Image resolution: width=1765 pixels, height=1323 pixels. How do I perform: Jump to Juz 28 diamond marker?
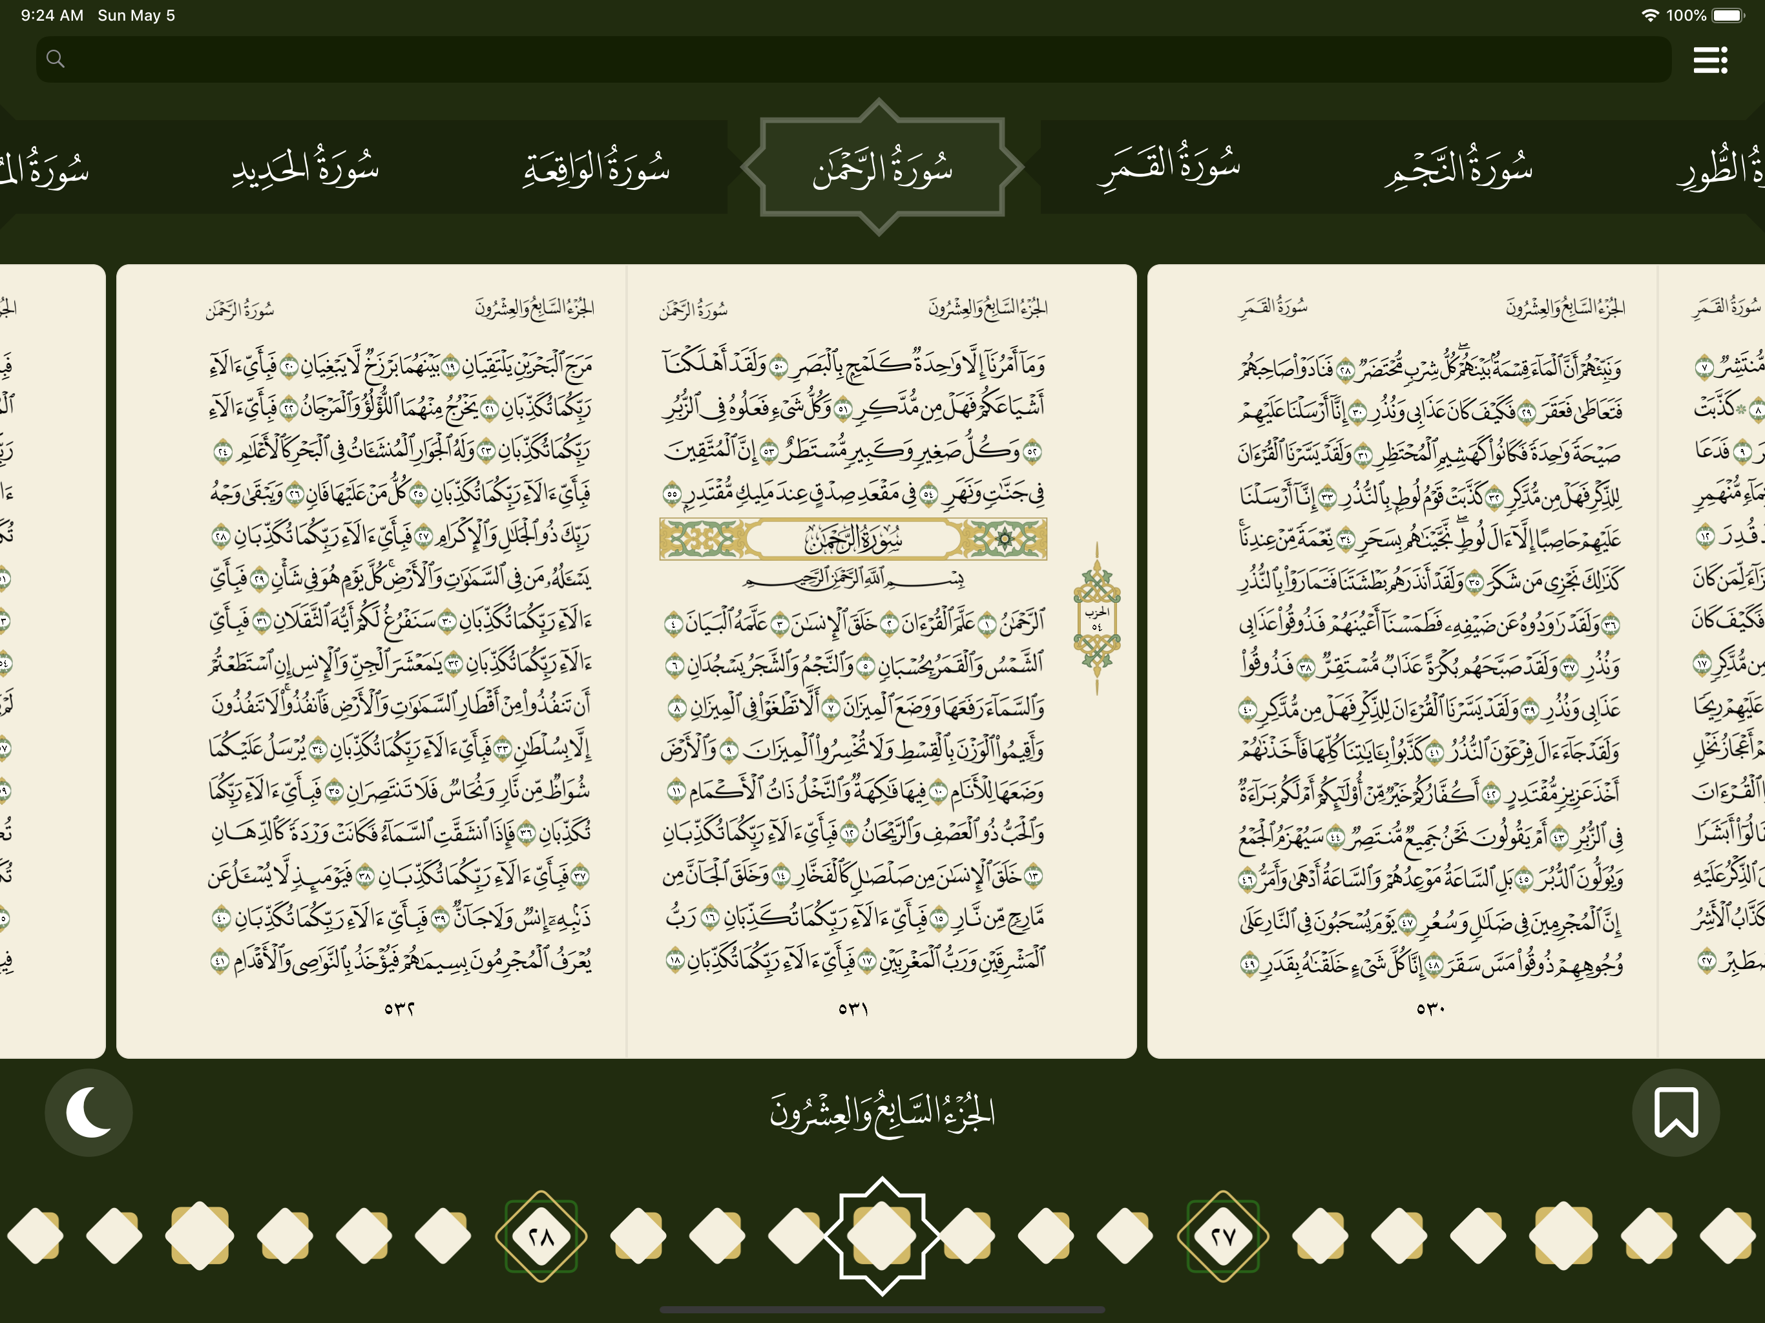point(541,1236)
